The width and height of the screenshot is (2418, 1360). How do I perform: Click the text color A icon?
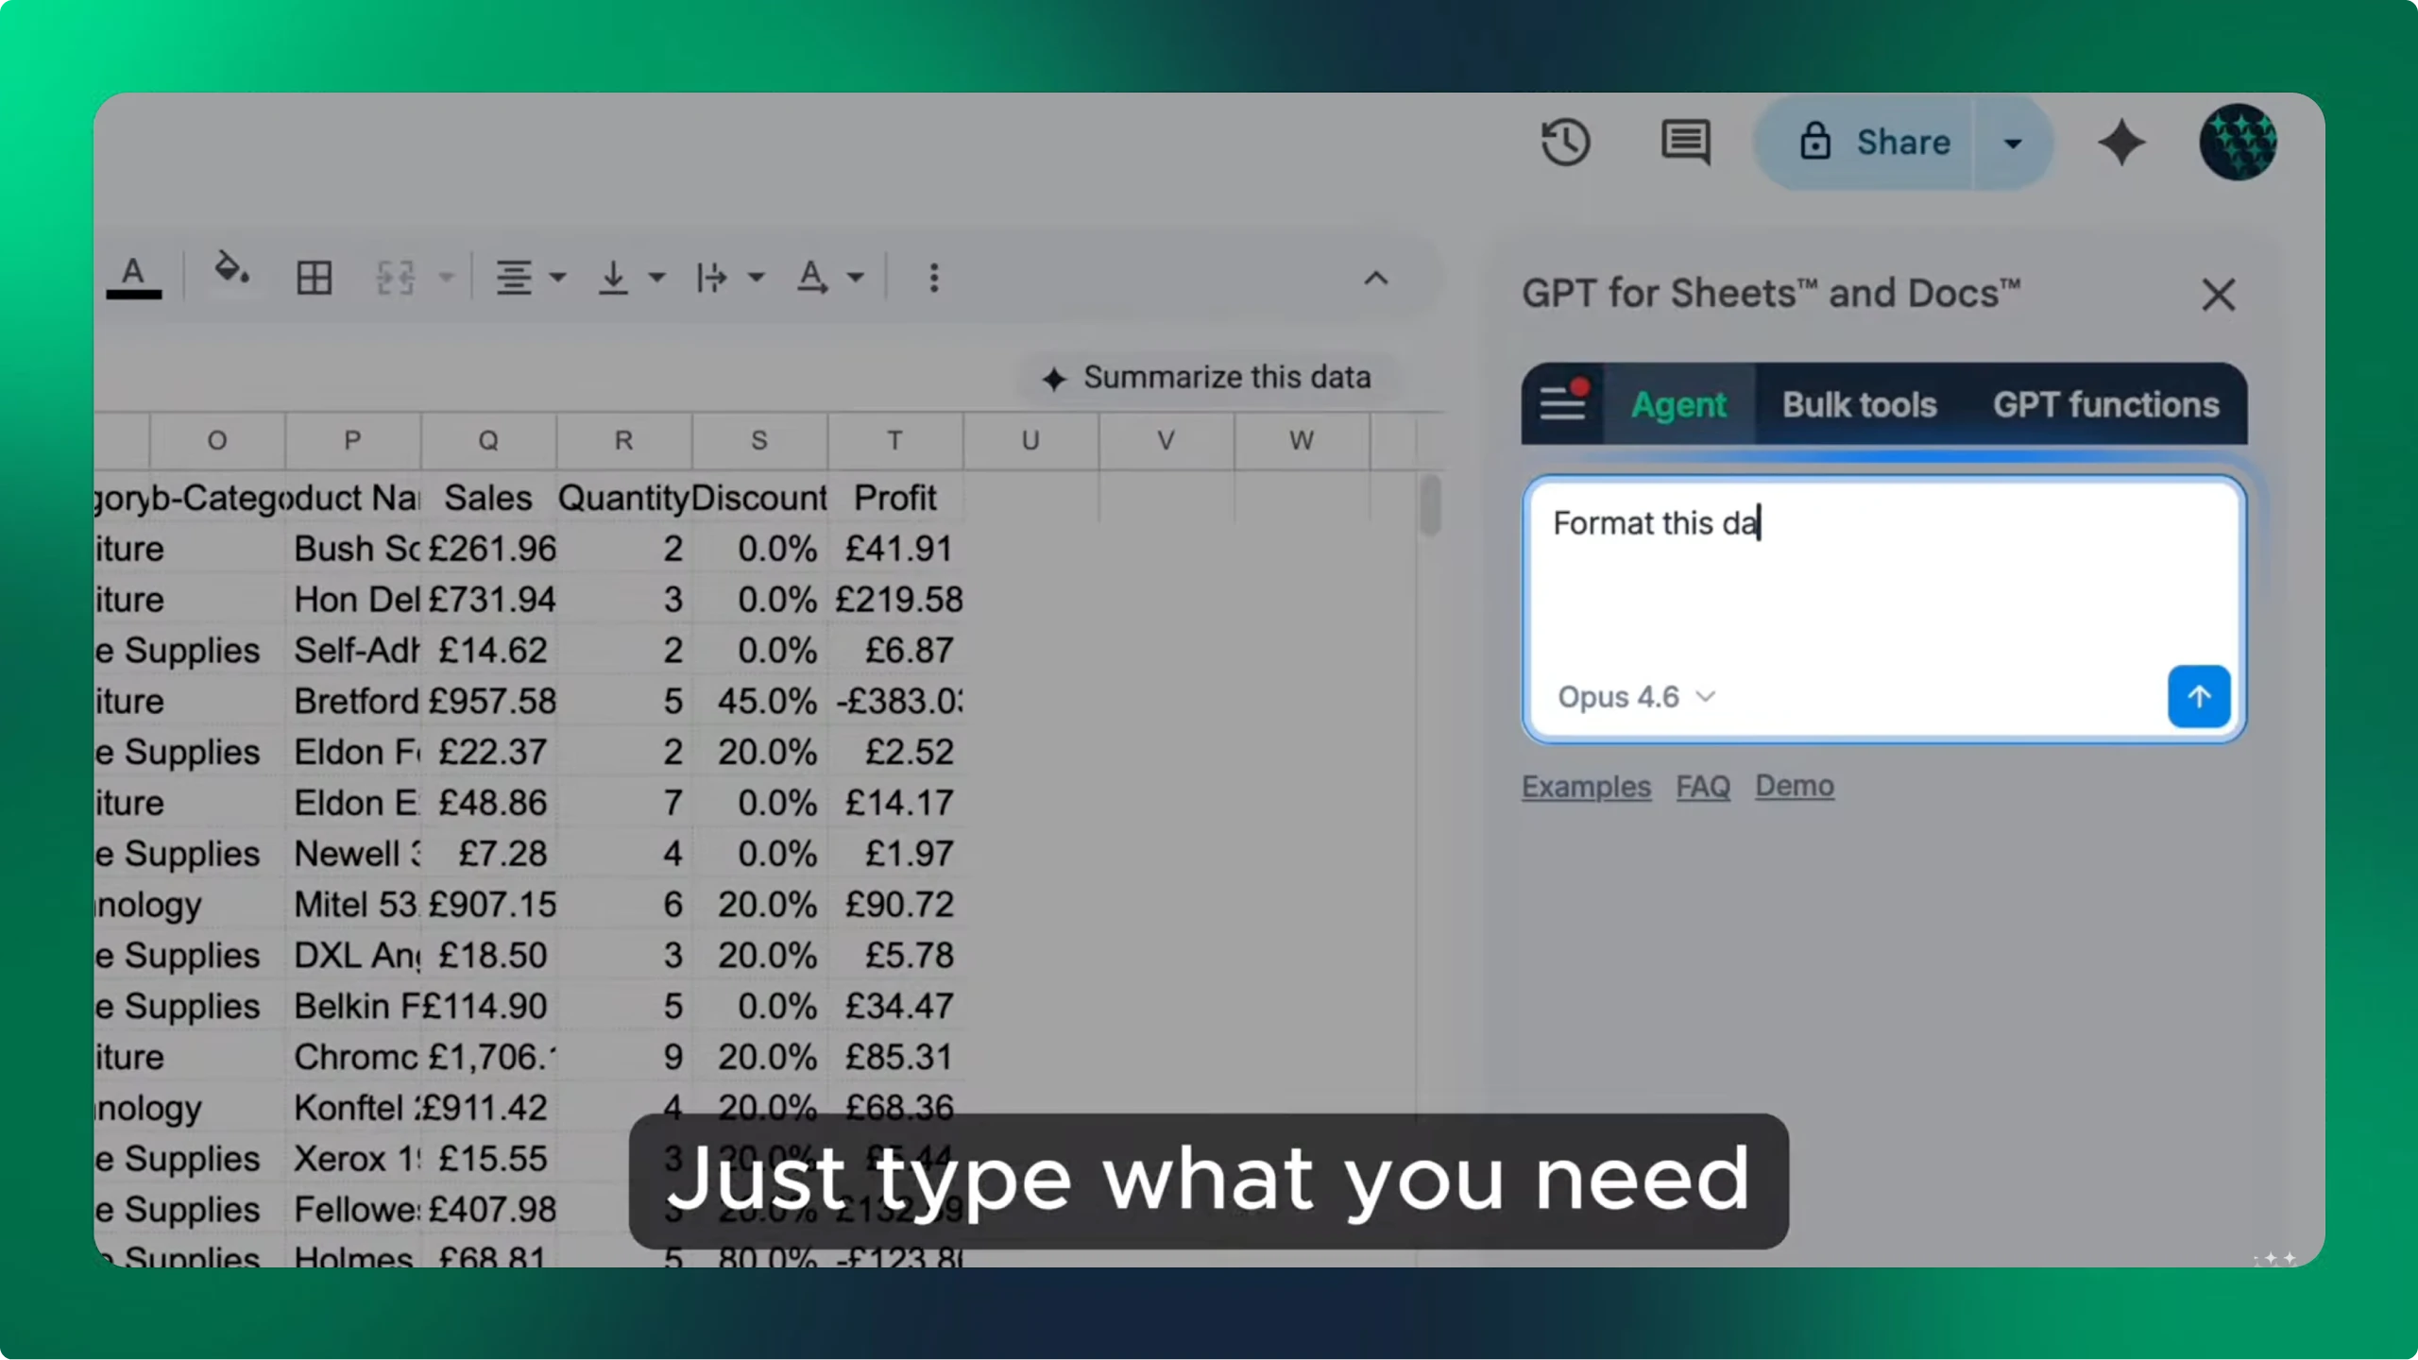(133, 276)
